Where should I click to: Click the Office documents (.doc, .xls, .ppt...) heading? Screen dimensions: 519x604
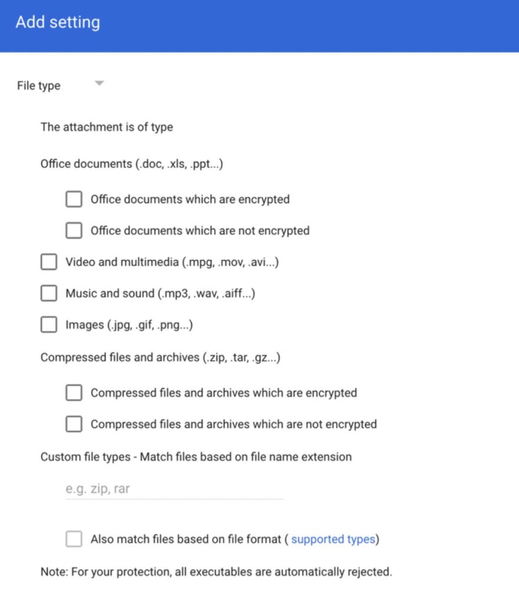coord(132,164)
